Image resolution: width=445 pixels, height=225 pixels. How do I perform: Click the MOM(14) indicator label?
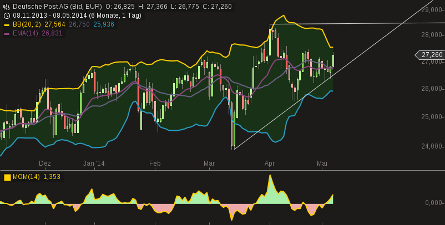coord(26,177)
